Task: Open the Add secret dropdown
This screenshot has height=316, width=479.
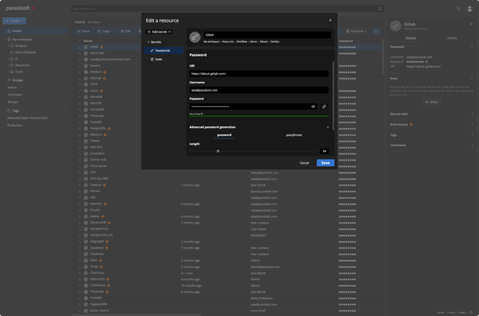Action: pyautogui.click(x=159, y=32)
